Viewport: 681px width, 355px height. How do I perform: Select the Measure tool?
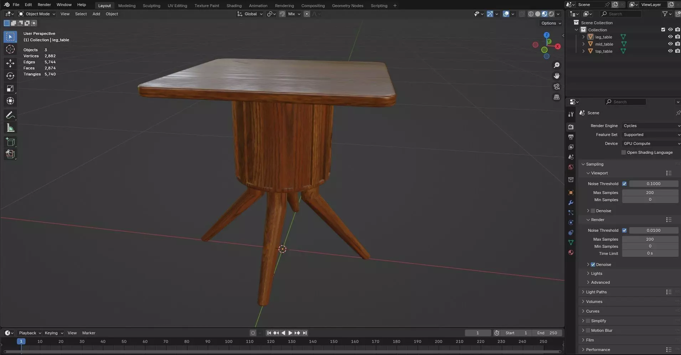[10, 128]
